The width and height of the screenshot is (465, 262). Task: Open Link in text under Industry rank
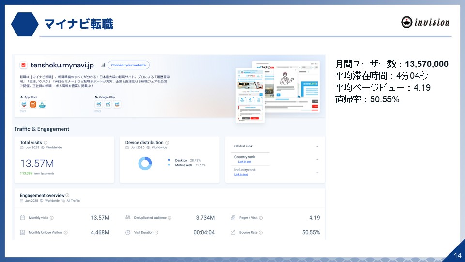(x=241, y=174)
